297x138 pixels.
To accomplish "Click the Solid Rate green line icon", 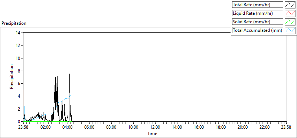I will coord(290,22).
